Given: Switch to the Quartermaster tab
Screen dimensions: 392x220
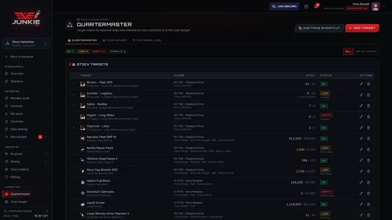Looking at the screenshot, I should pos(82,41).
